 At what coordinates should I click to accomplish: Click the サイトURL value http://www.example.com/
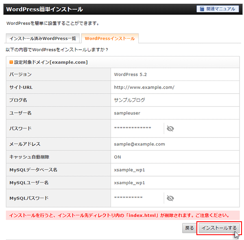[x=144, y=87]
